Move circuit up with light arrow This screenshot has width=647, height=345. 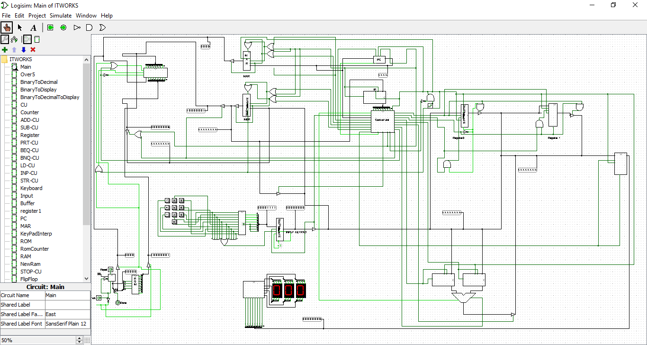[14, 50]
